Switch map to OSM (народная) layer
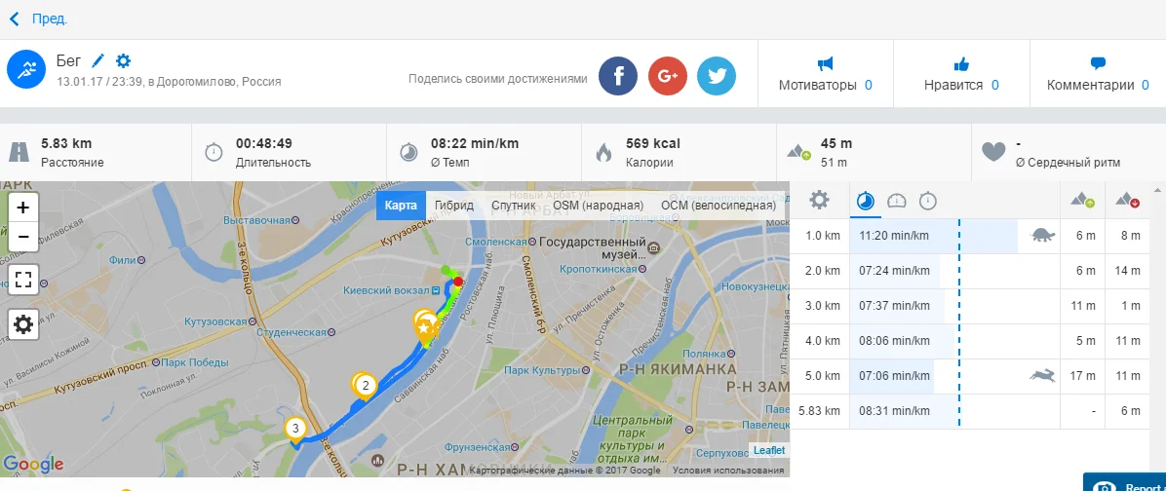Image resolution: width=1166 pixels, height=491 pixels. click(x=598, y=205)
